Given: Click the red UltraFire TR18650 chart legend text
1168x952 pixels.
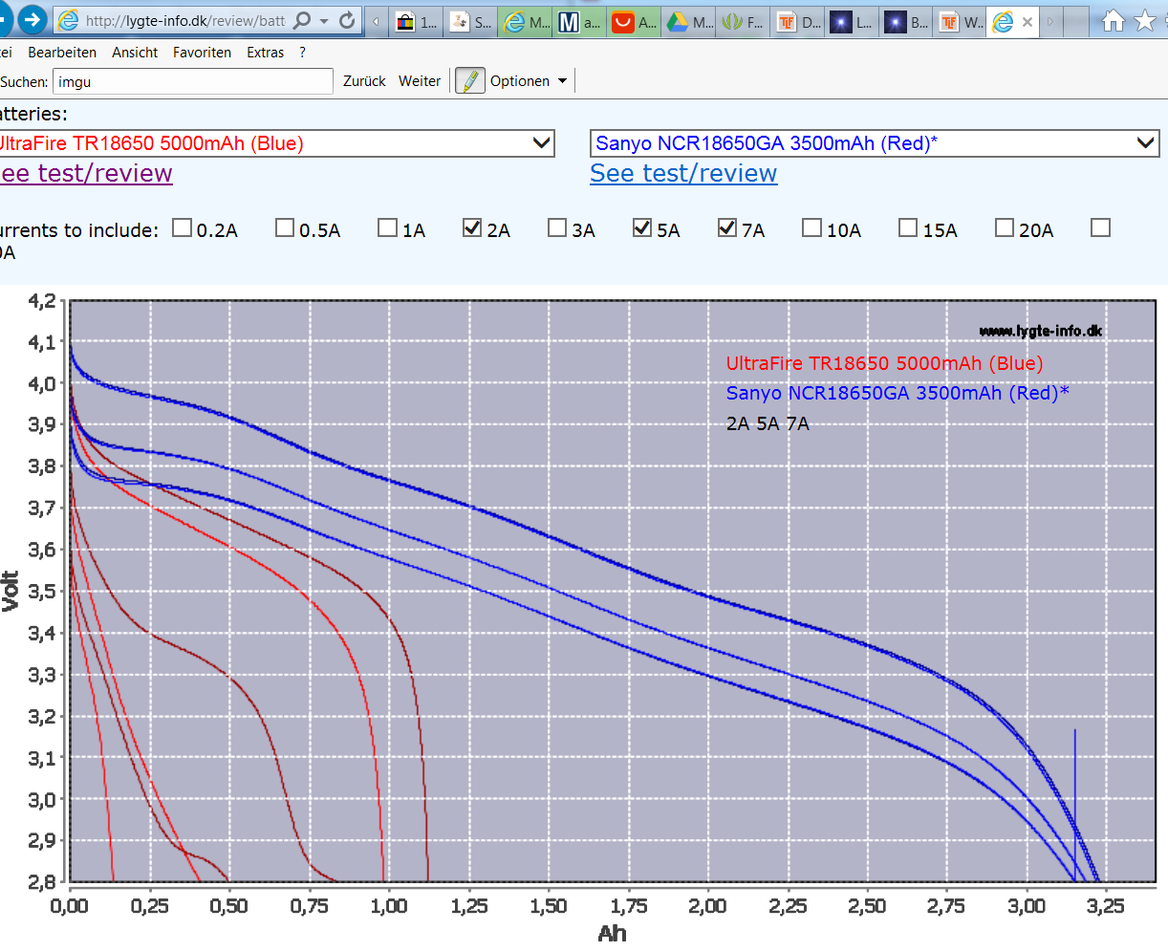Looking at the screenshot, I should (x=884, y=363).
